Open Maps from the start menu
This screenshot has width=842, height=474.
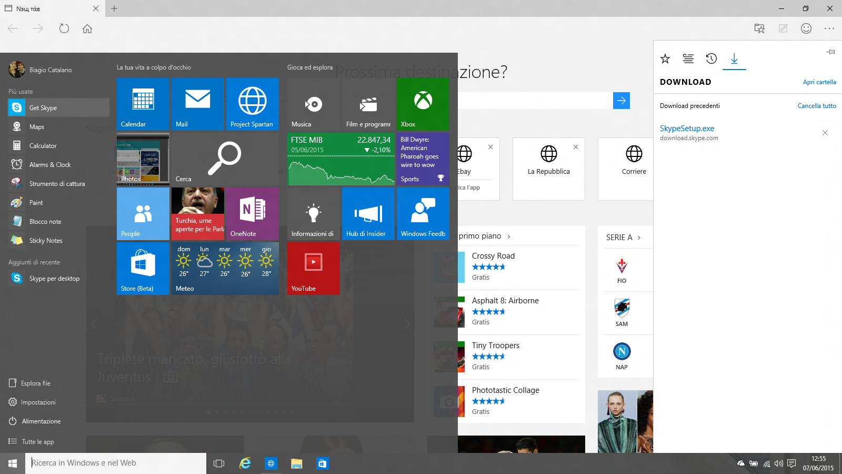click(x=59, y=127)
